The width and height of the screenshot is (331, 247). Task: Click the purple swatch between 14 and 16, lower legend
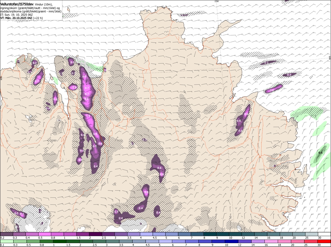pos(258,241)
